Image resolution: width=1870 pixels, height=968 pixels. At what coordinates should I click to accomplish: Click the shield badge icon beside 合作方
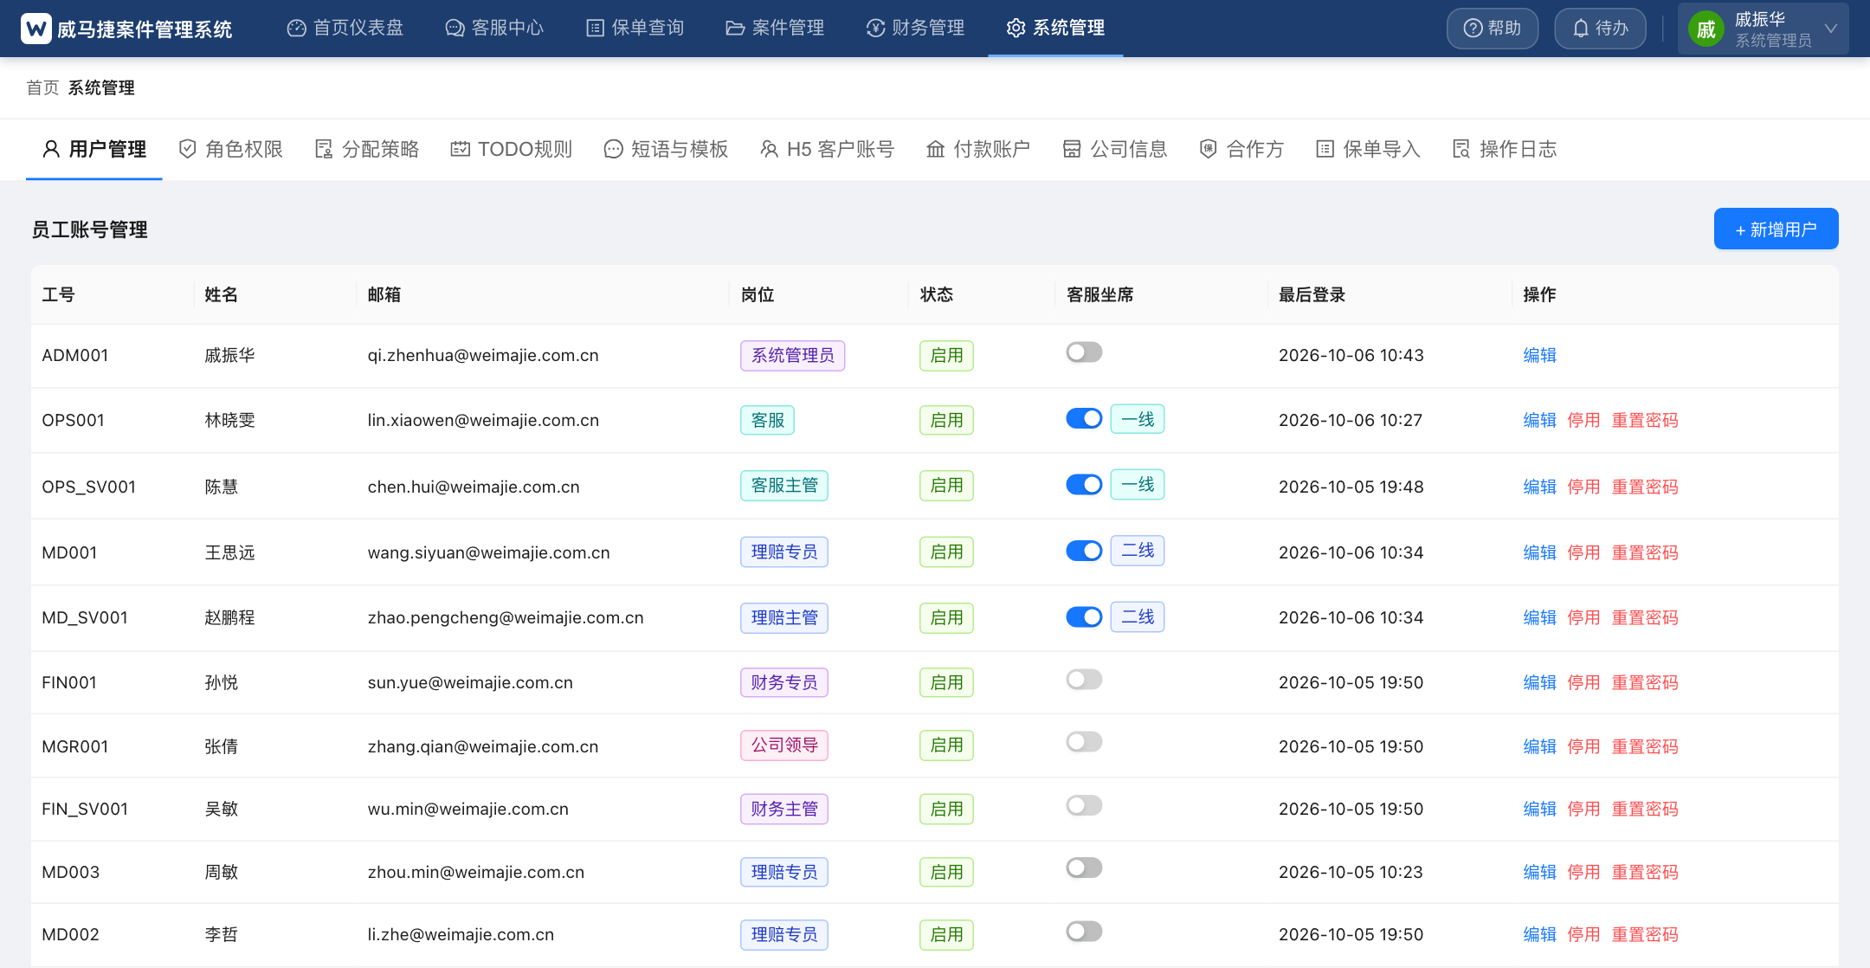(x=1209, y=149)
